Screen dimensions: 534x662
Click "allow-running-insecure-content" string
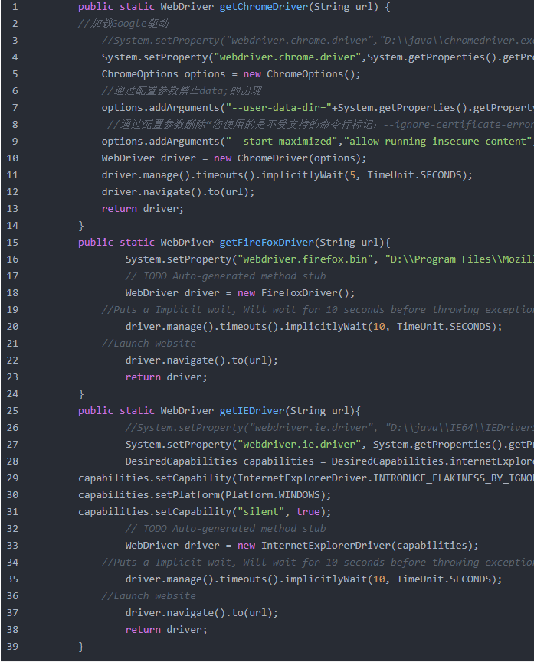coord(437,141)
